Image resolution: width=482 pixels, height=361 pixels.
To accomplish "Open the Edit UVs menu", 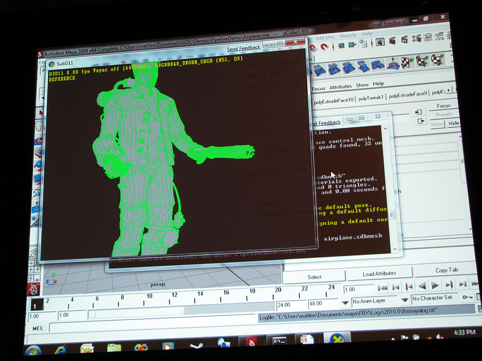I will pyautogui.click(x=325, y=38).
